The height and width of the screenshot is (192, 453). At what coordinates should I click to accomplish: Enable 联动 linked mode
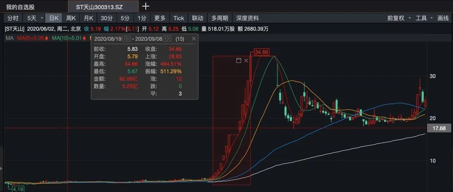tap(197, 18)
